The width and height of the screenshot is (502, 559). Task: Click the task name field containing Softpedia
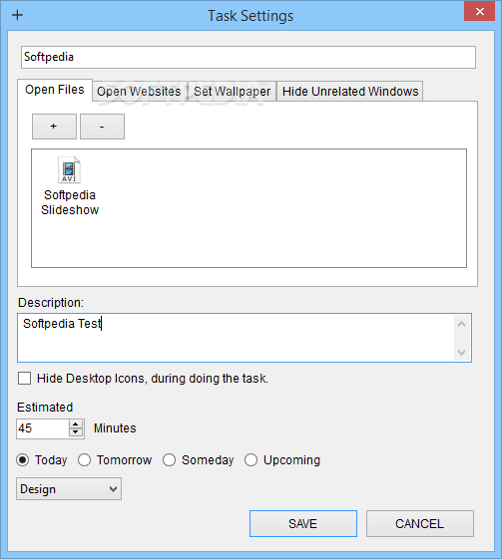point(249,57)
